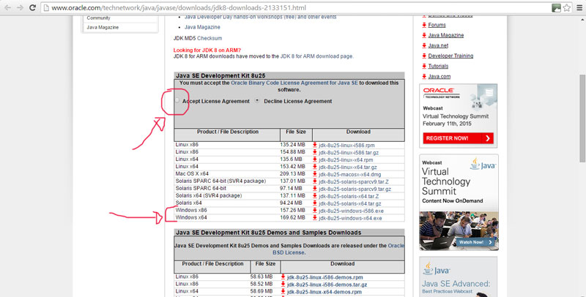The width and height of the screenshot is (586, 297).
Task: Open Java Magazine link in bullet list
Action: [202, 27]
